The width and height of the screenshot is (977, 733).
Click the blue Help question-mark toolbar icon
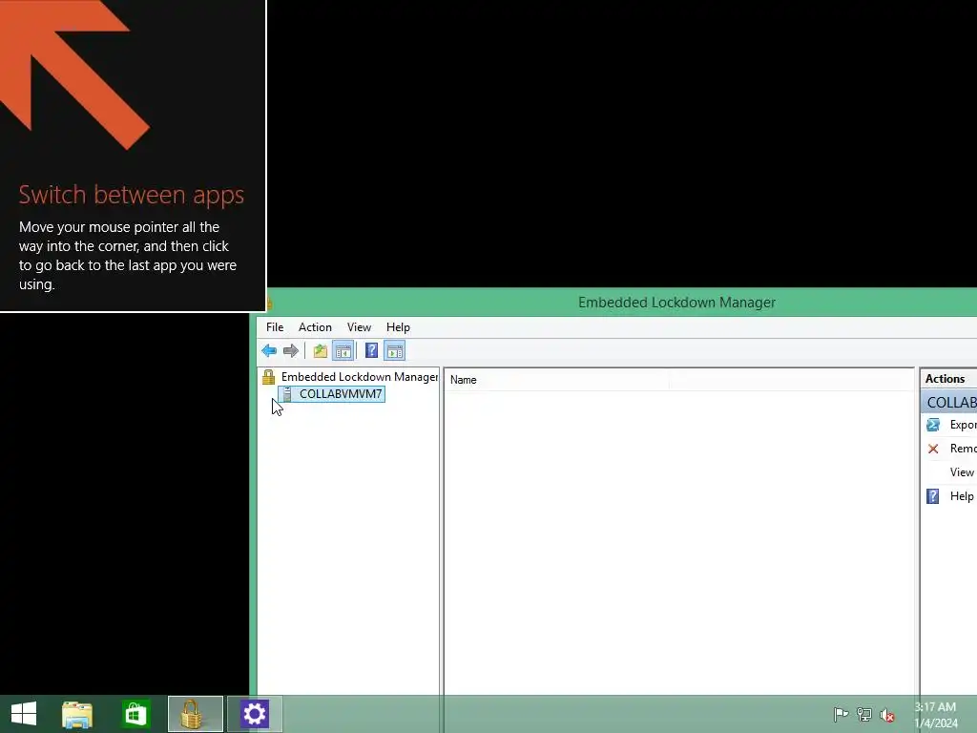point(371,351)
